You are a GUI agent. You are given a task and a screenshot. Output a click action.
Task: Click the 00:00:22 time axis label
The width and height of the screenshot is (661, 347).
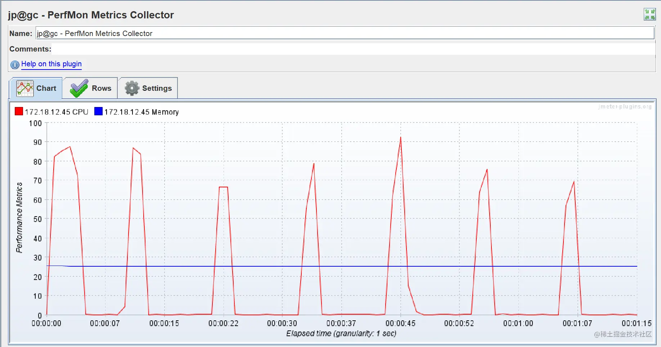tap(223, 324)
